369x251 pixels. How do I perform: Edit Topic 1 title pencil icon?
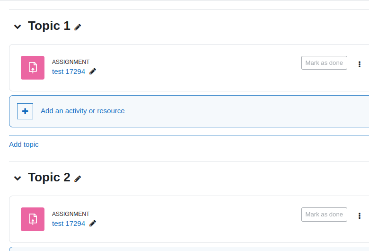[78, 27]
